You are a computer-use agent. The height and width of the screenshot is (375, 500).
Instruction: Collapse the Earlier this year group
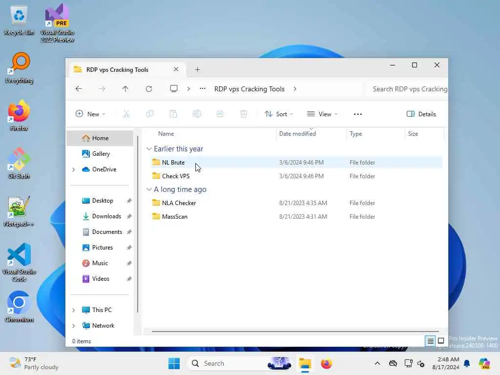pos(149,149)
